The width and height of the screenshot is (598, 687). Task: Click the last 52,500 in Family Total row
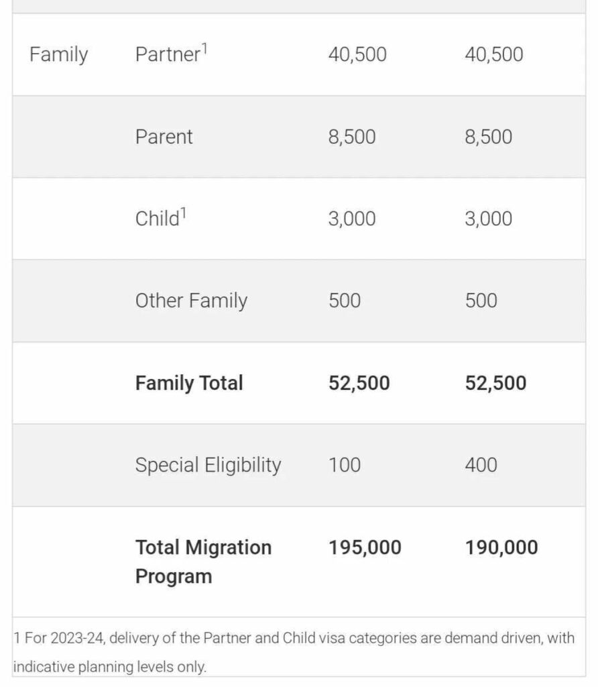(x=495, y=383)
